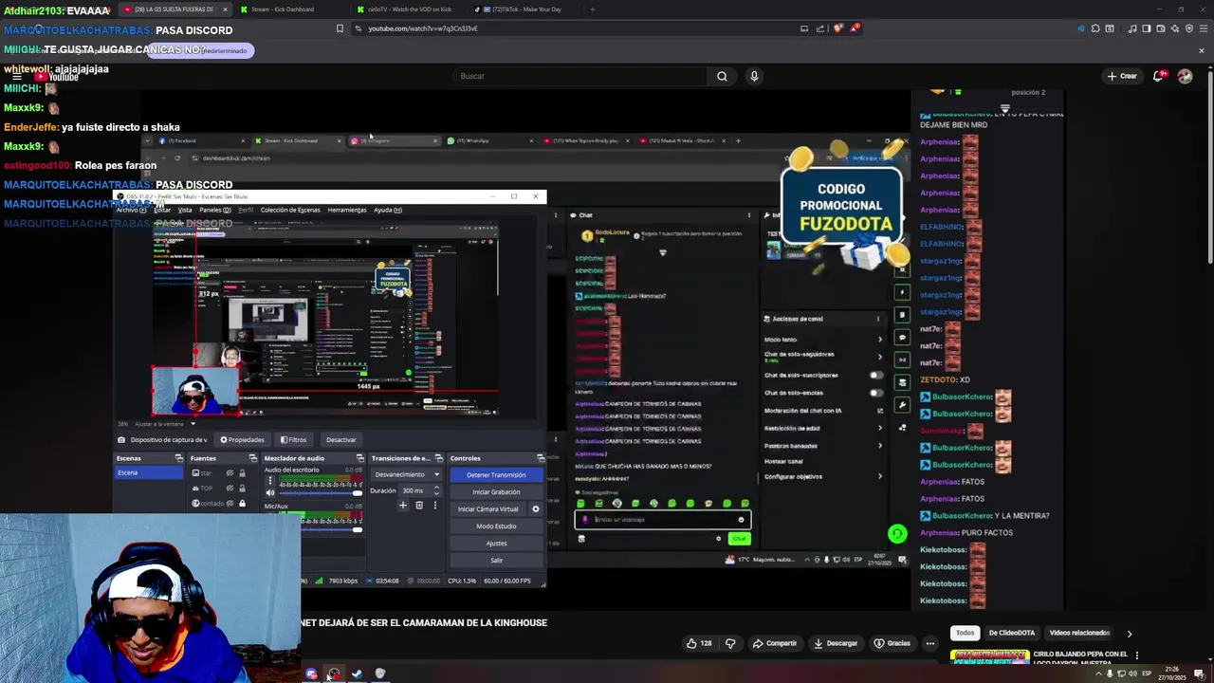Open Kick chat settings gear beside Chat button

click(x=718, y=539)
